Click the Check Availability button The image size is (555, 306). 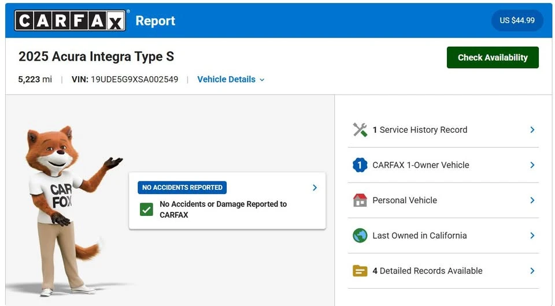tap(493, 58)
